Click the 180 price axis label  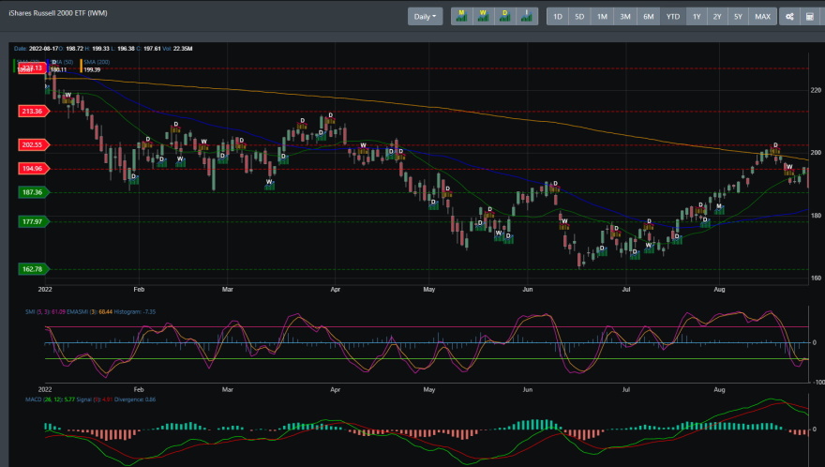(x=816, y=216)
